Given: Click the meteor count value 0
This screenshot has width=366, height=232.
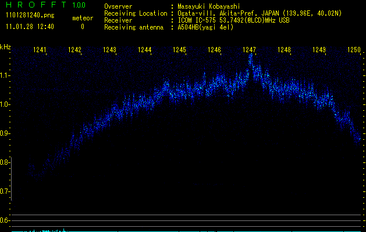Looking at the screenshot, I should (82, 27).
